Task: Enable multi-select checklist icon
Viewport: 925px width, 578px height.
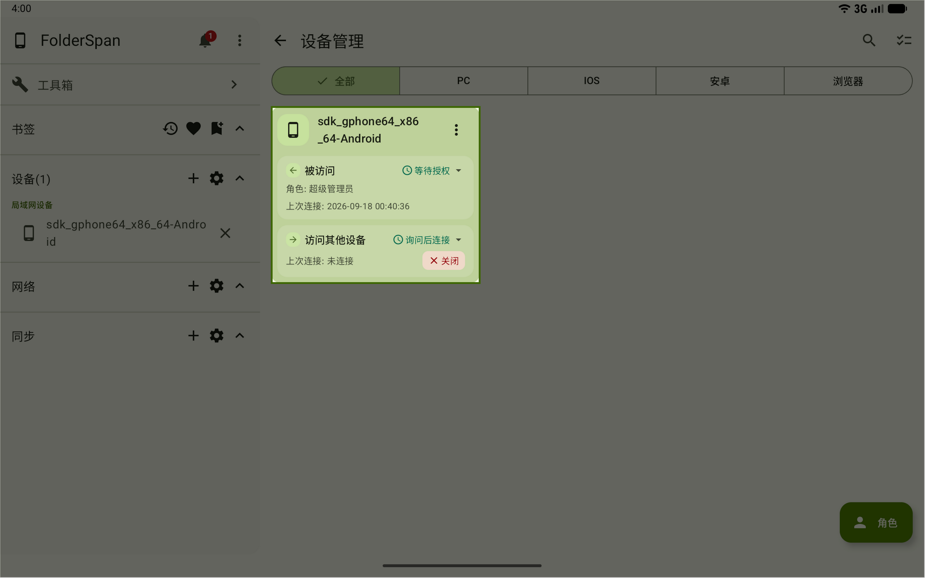Action: tap(904, 40)
